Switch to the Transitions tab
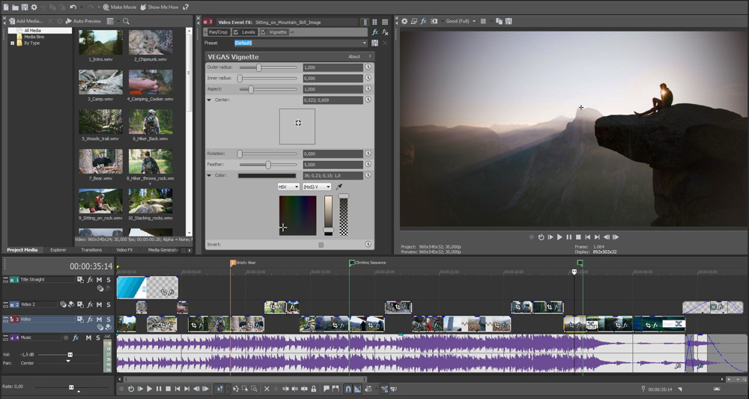The image size is (749, 399). pos(91,250)
